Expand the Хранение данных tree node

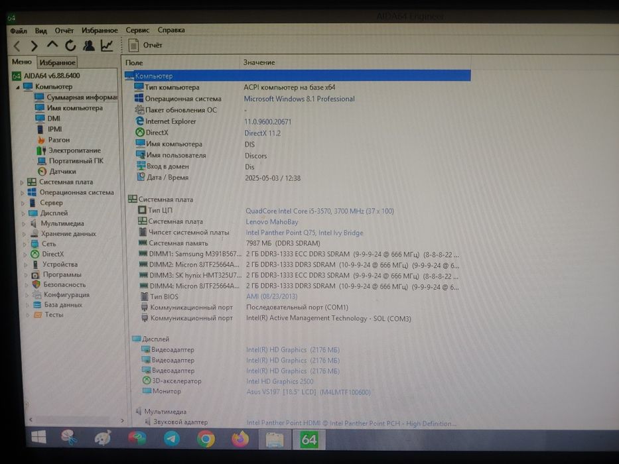coord(24,234)
